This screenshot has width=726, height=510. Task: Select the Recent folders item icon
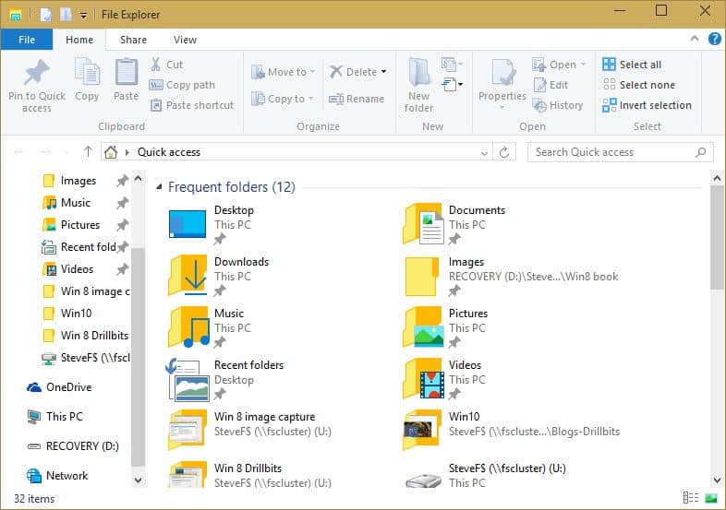pyautogui.click(x=188, y=379)
